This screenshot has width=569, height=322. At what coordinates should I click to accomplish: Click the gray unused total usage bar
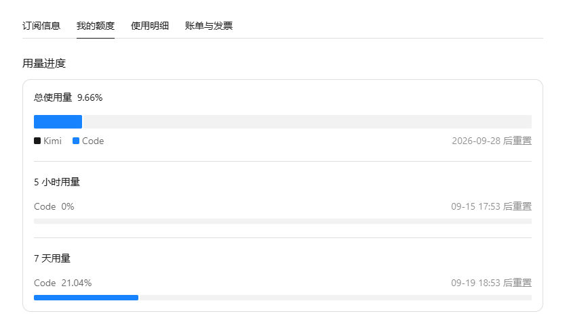(307, 122)
